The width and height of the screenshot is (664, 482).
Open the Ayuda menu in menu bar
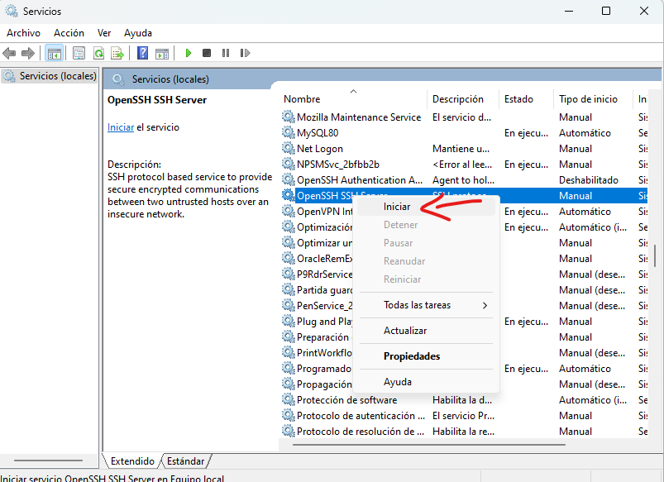point(137,32)
